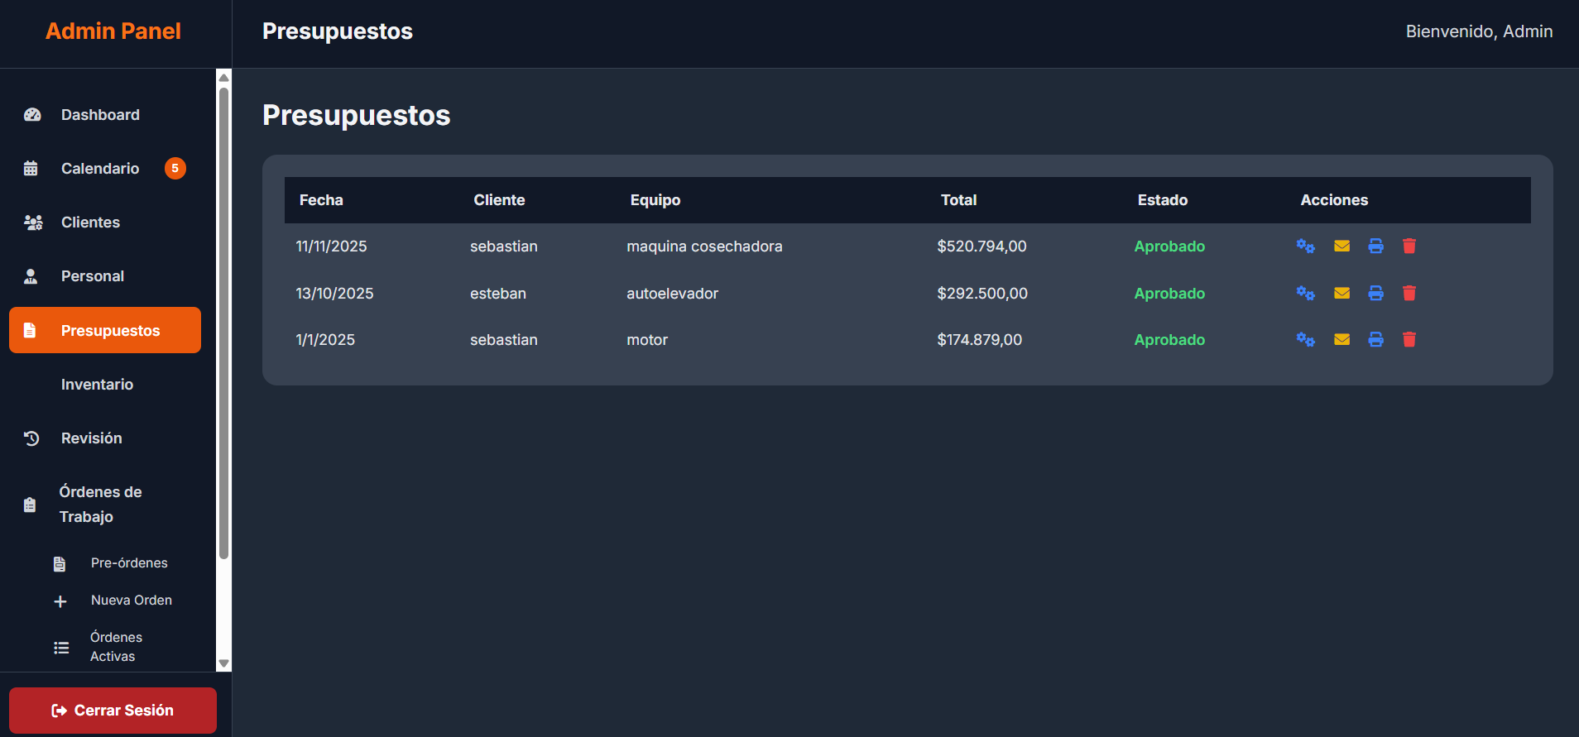The width and height of the screenshot is (1579, 737).
Task: Email the autoelevador budget via envelope icon
Action: [1341, 293]
